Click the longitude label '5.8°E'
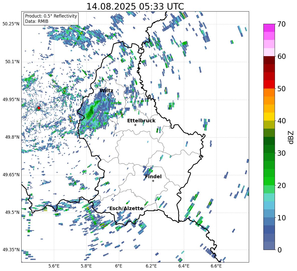This screenshot has width=297, height=271. tap(86, 266)
